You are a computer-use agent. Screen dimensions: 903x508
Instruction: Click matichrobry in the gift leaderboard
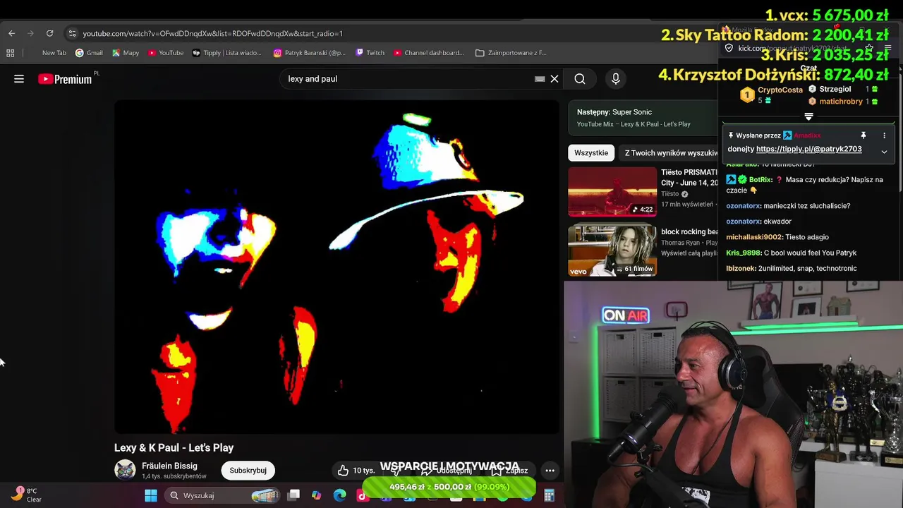(841, 102)
